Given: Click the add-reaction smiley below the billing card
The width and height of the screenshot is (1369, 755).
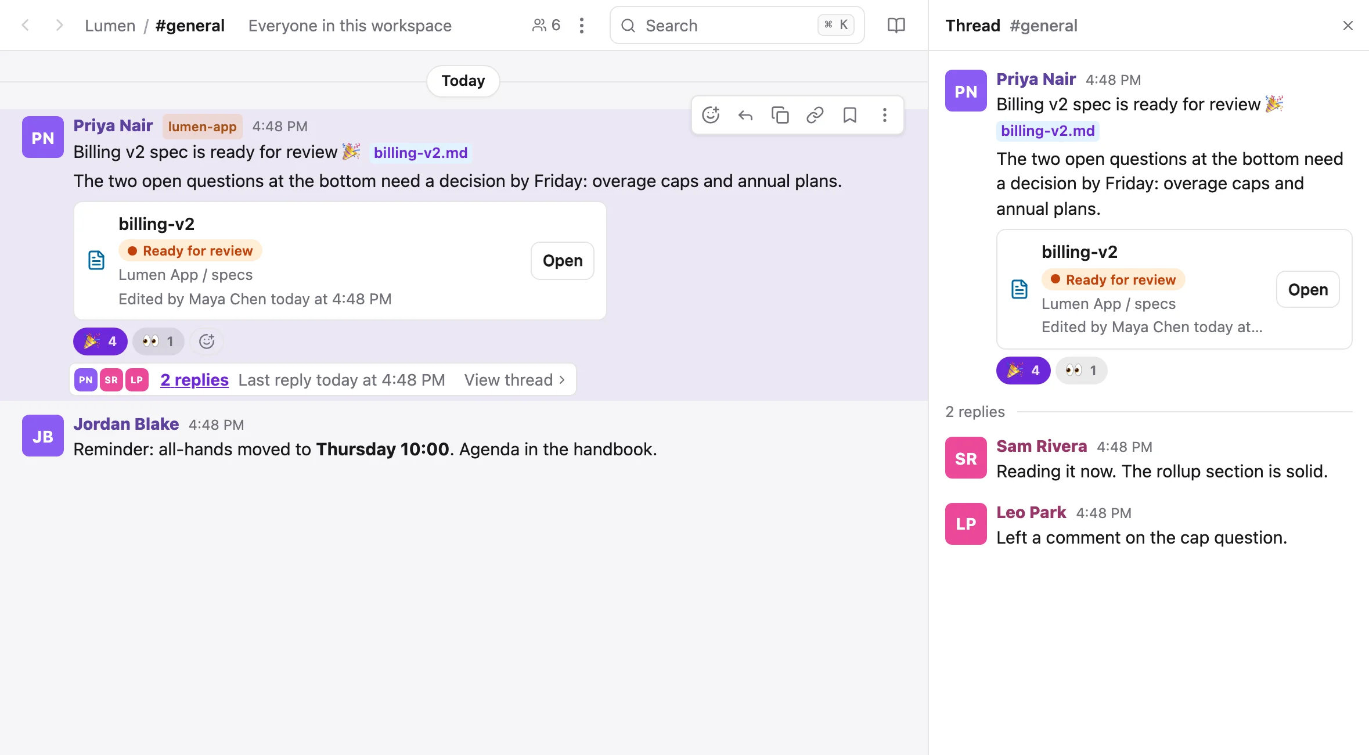Looking at the screenshot, I should [207, 341].
